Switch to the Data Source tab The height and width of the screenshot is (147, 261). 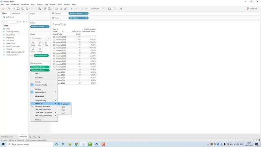pyautogui.click(x=7, y=137)
